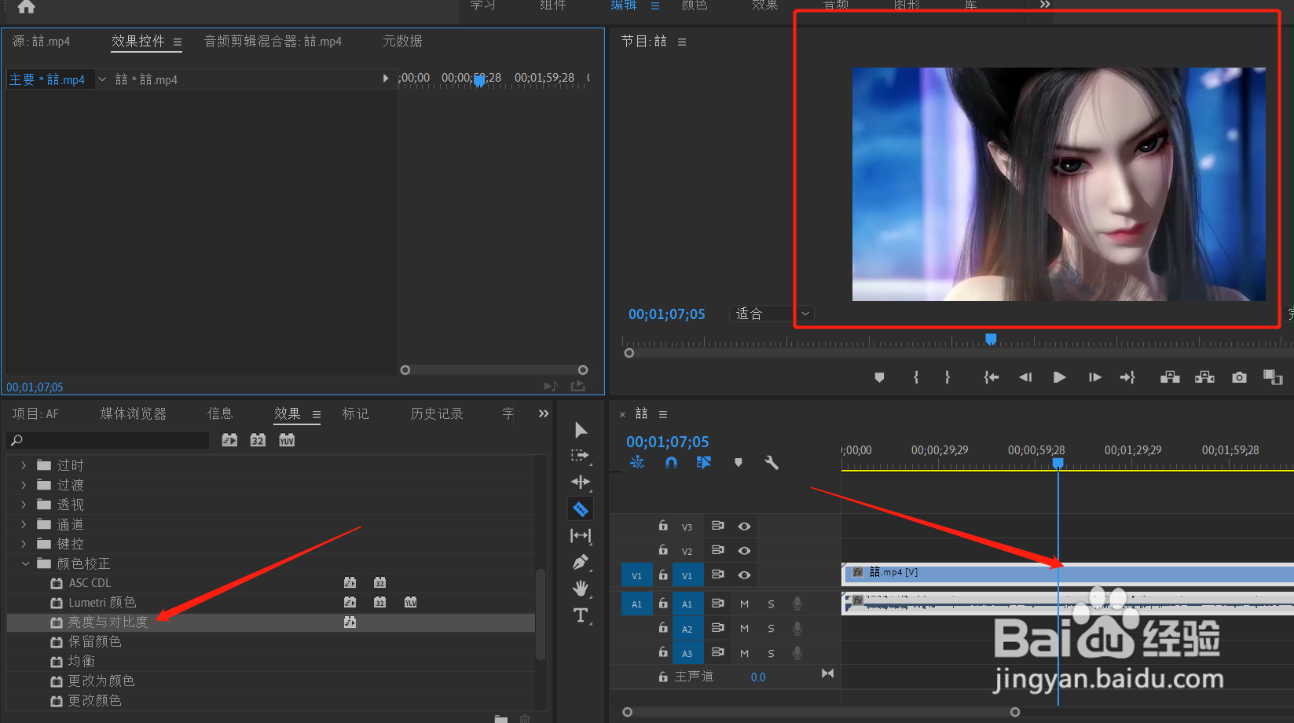The image size is (1294, 723).
Task: Click the Mark Out button
Action: click(x=948, y=378)
